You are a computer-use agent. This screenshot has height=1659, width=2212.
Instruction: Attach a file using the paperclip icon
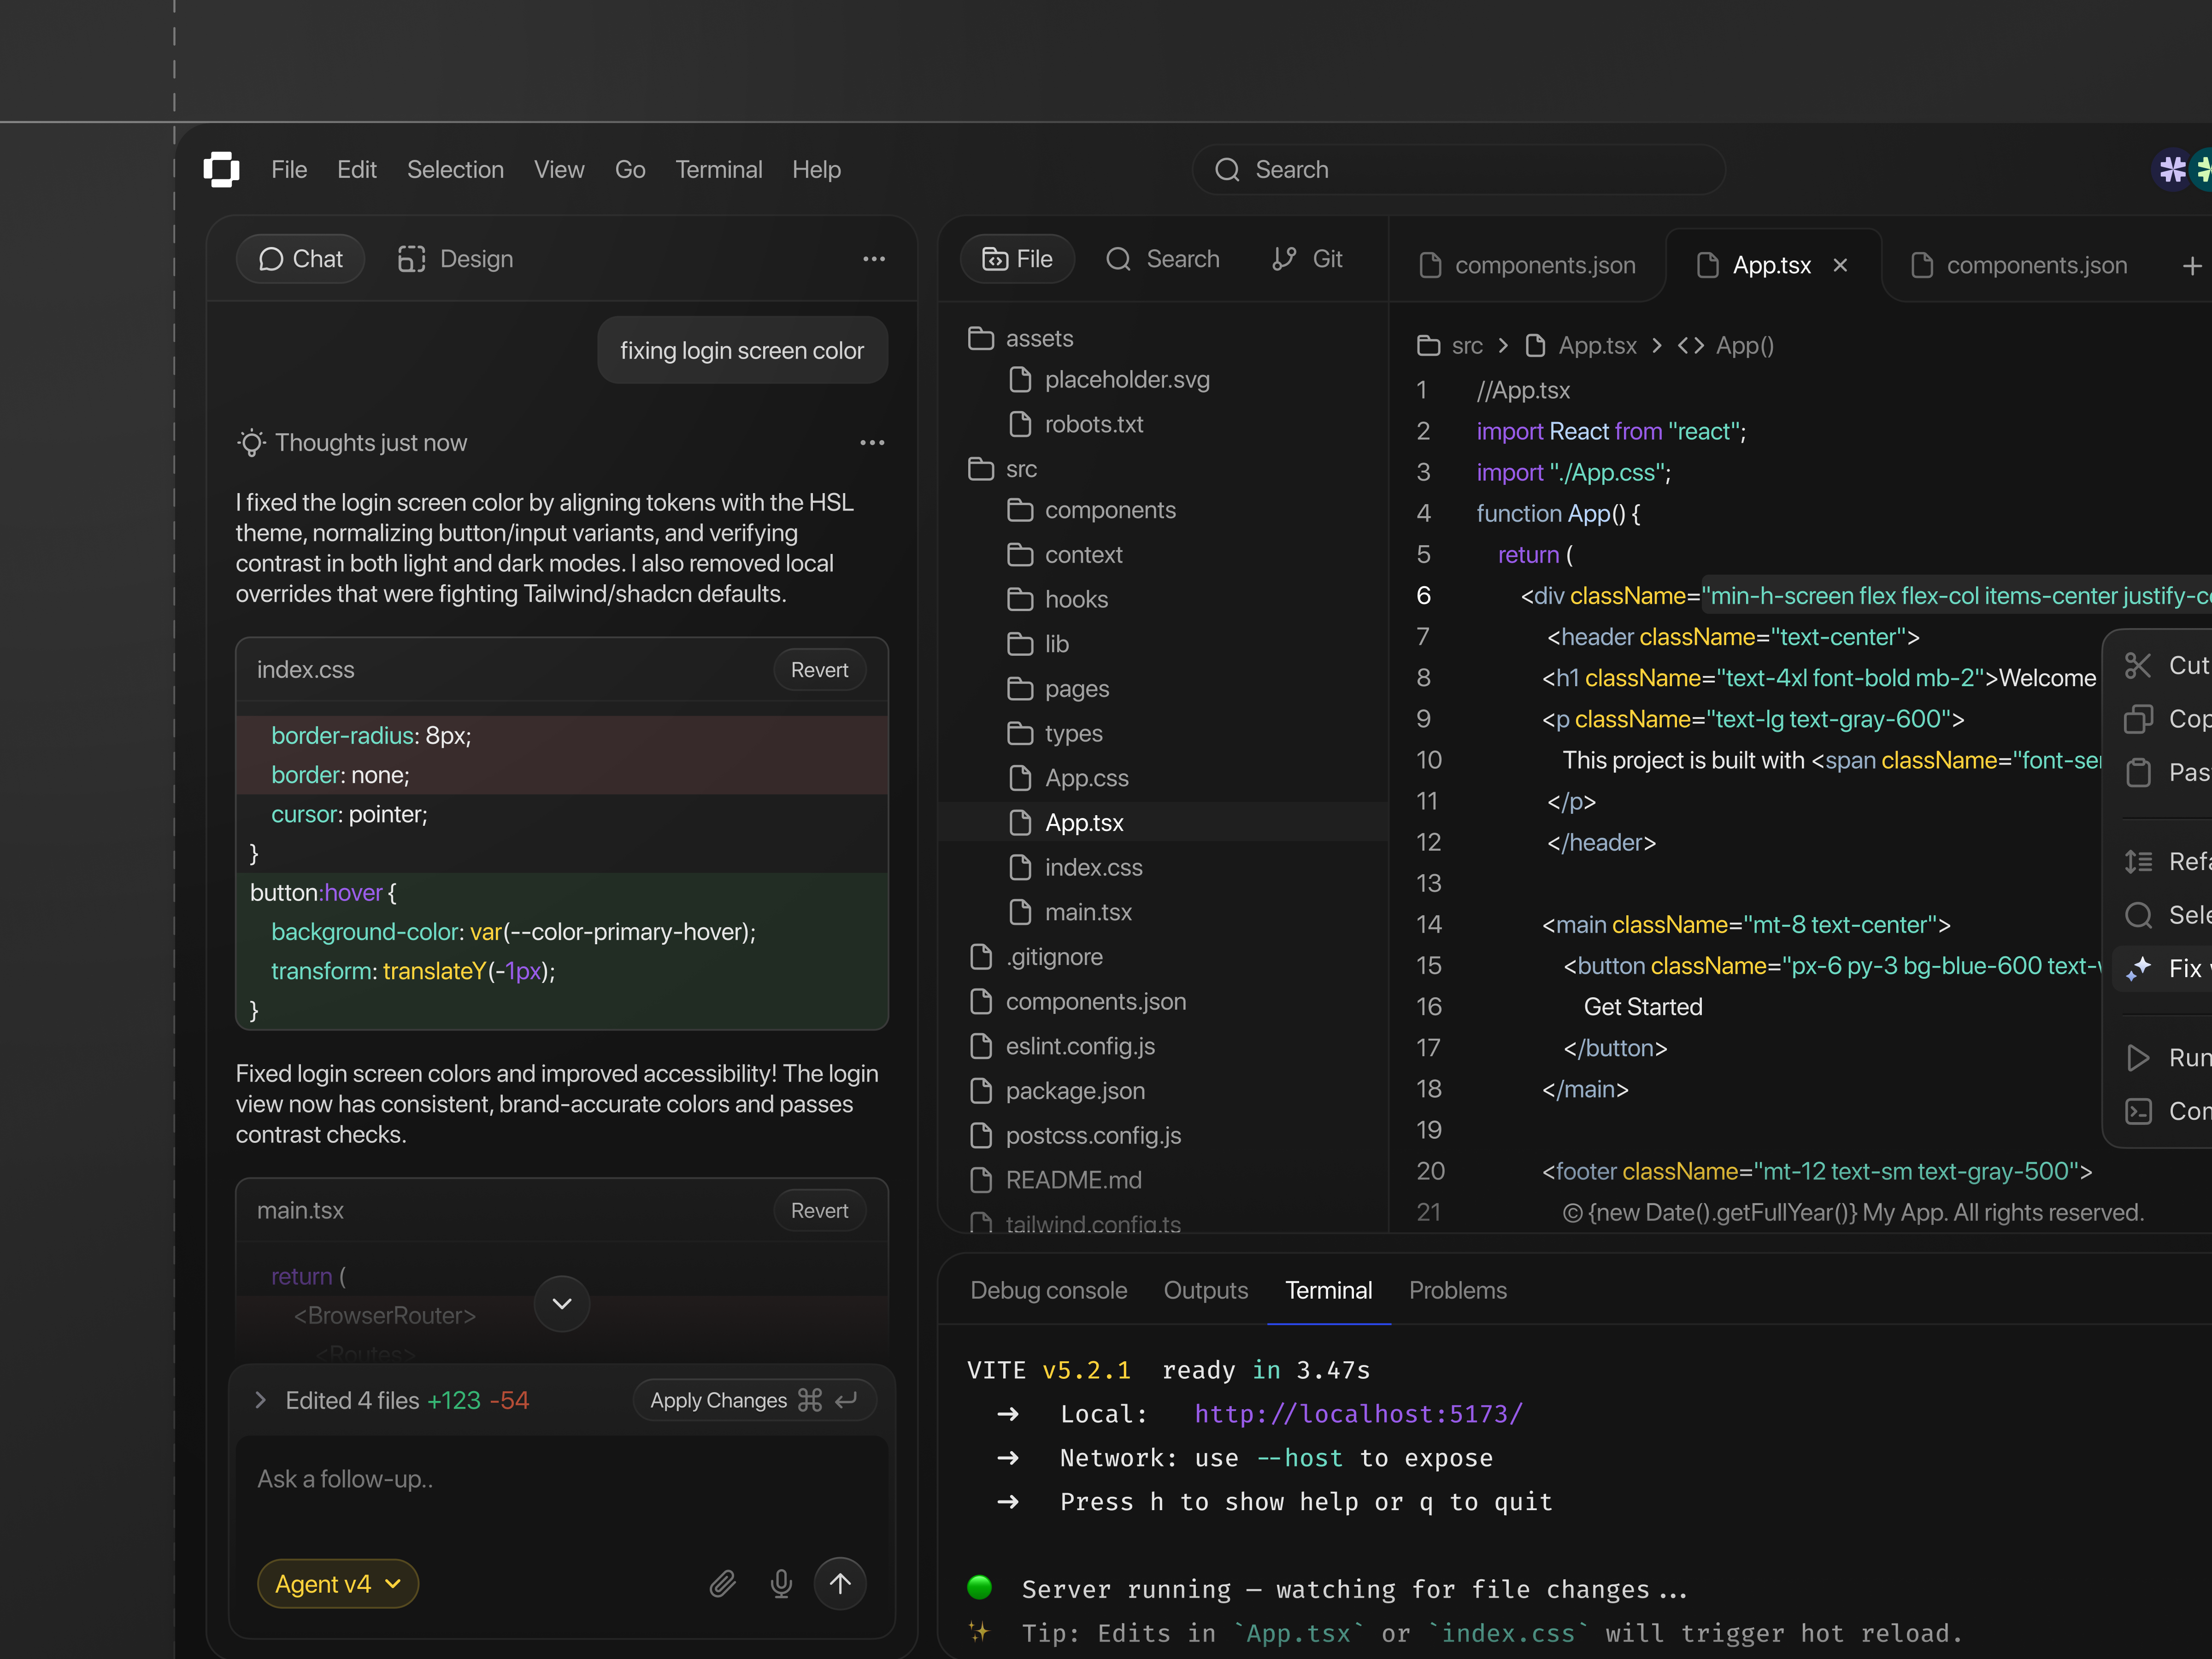723,1584
